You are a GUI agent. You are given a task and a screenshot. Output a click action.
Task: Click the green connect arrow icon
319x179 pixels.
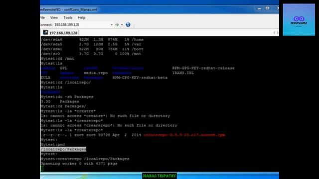point(117,25)
